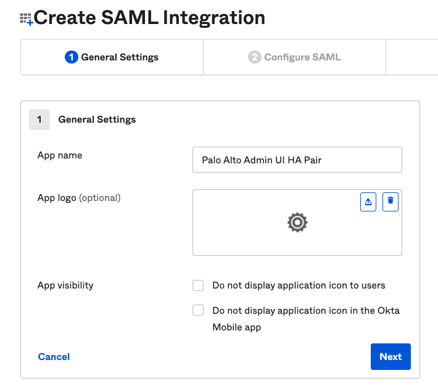Click the 'App name' label
Screen dimensions: 438x389
click(60, 155)
